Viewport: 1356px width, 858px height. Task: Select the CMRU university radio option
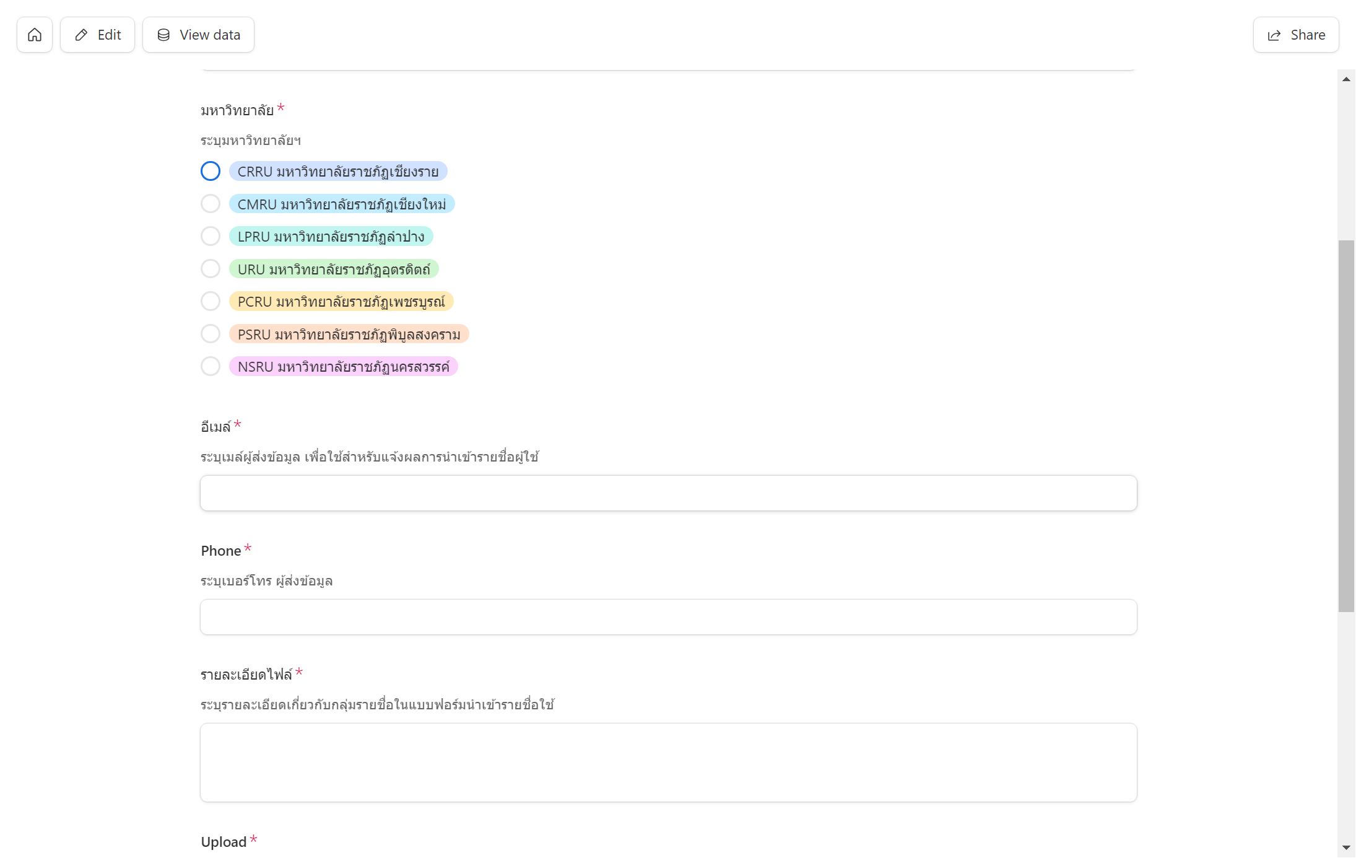coord(211,204)
